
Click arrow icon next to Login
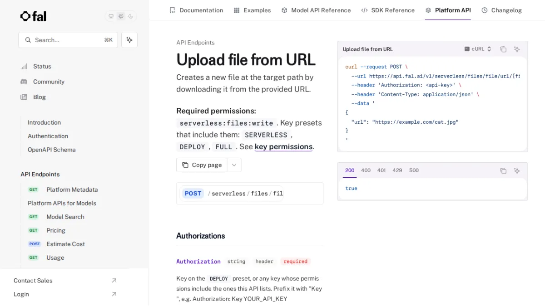click(x=114, y=294)
